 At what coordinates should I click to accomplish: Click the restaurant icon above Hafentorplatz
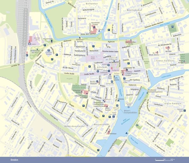[117, 106]
